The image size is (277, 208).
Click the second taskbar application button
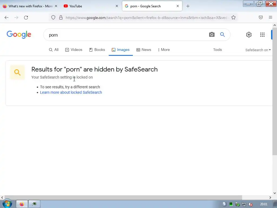point(34,204)
